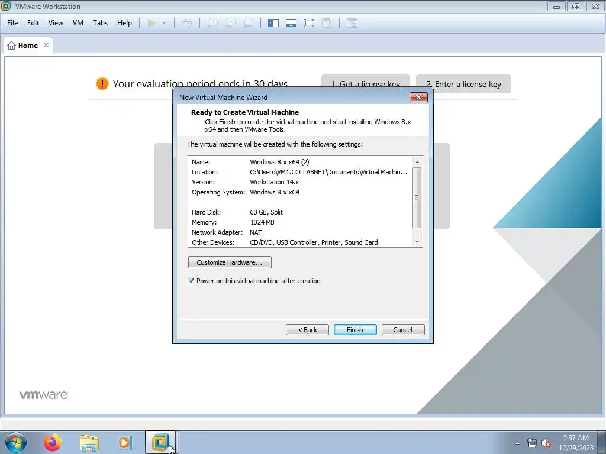606x454 pixels.
Task: Click the muted volume tray icon
Action: click(546, 443)
